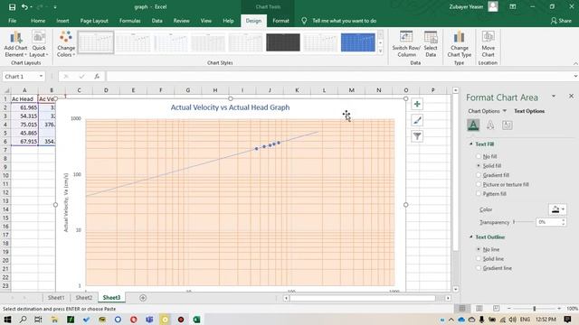Switch to the Format tab
This screenshot has width=579, height=325.
pyautogui.click(x=280, y=21)
